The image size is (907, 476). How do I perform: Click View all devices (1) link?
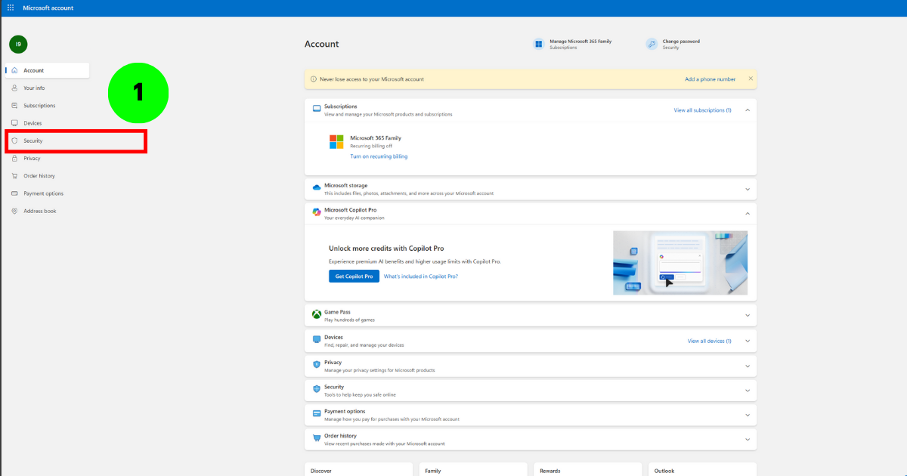(709, 341)
